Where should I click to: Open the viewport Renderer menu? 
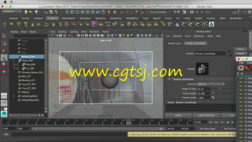pyautogui.click(x=94, y=32)
